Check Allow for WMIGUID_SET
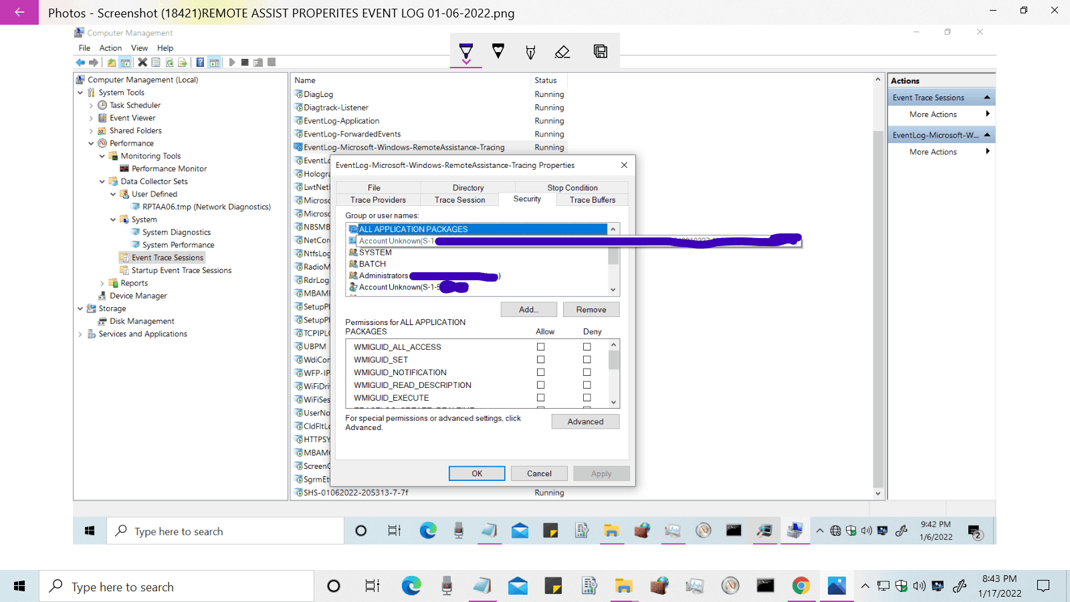Screen dimensions: 1070x602 point(540,359)
